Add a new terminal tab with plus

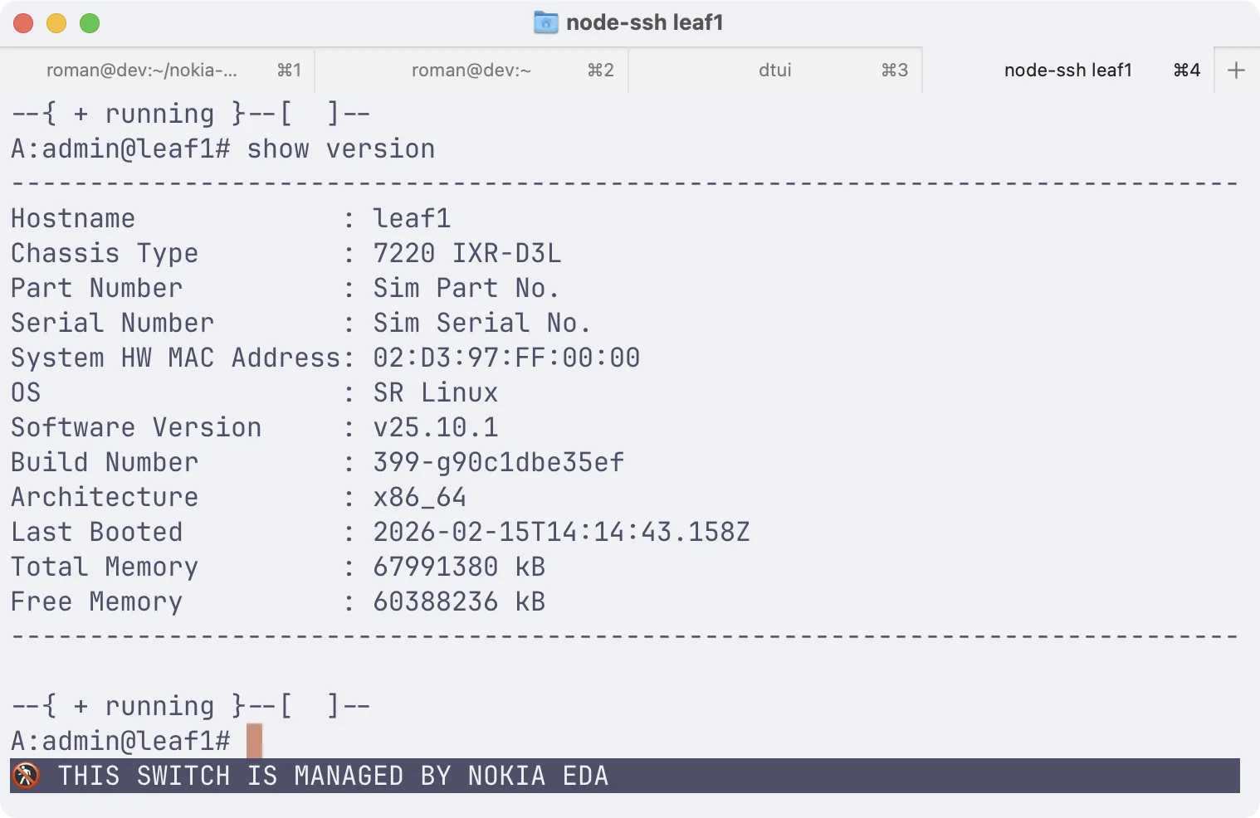pos(1236,70)
